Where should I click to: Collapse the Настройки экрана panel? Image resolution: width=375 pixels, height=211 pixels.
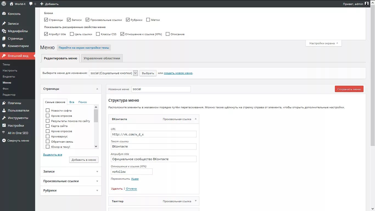coord(324,43)
